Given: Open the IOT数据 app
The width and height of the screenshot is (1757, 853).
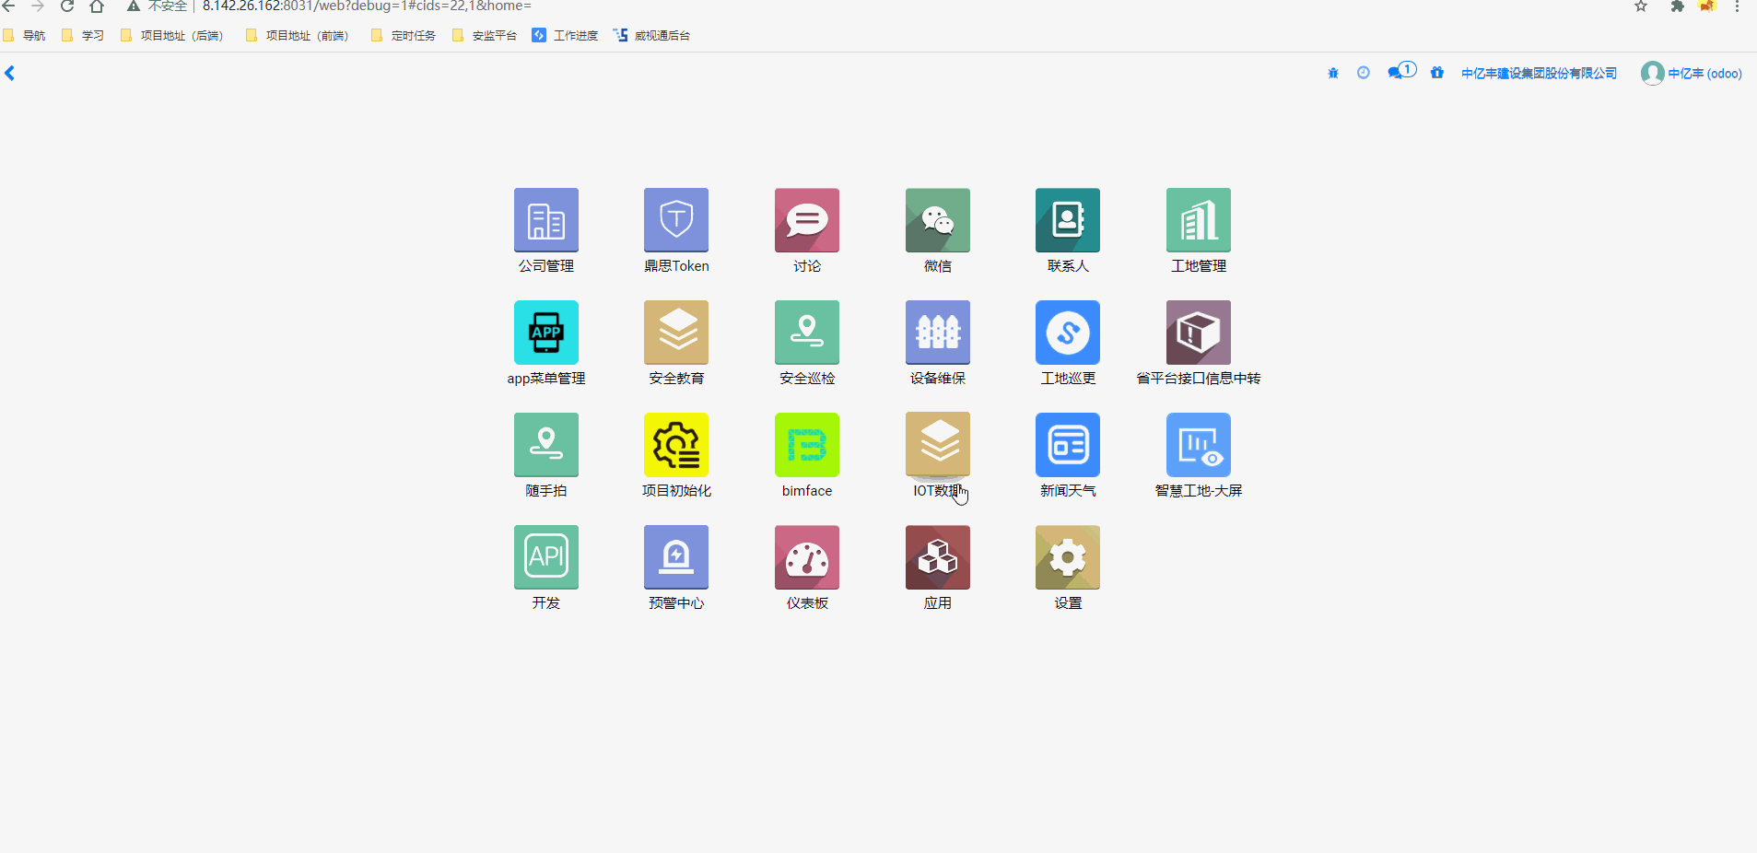Looking at the screenshot, I should pyautogui.click(x=938, y=445).
